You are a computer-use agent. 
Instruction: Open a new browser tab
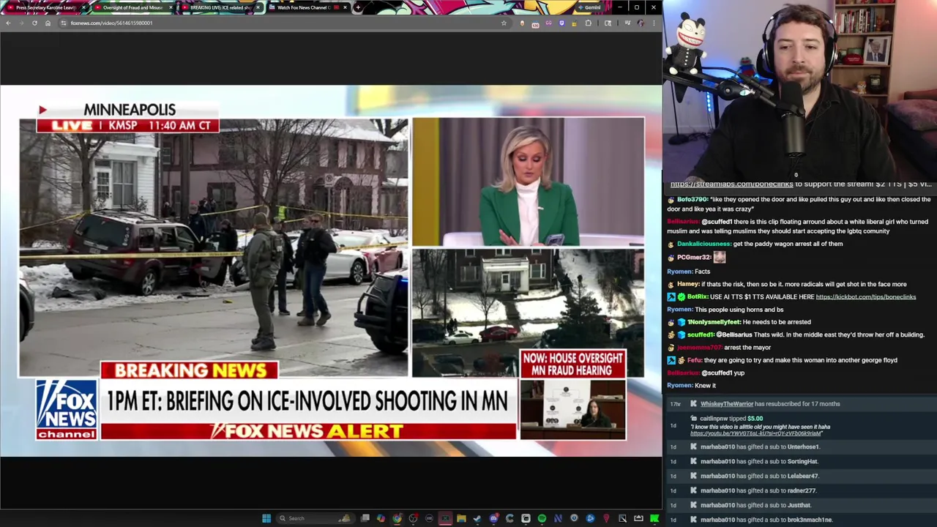(357, 7)
